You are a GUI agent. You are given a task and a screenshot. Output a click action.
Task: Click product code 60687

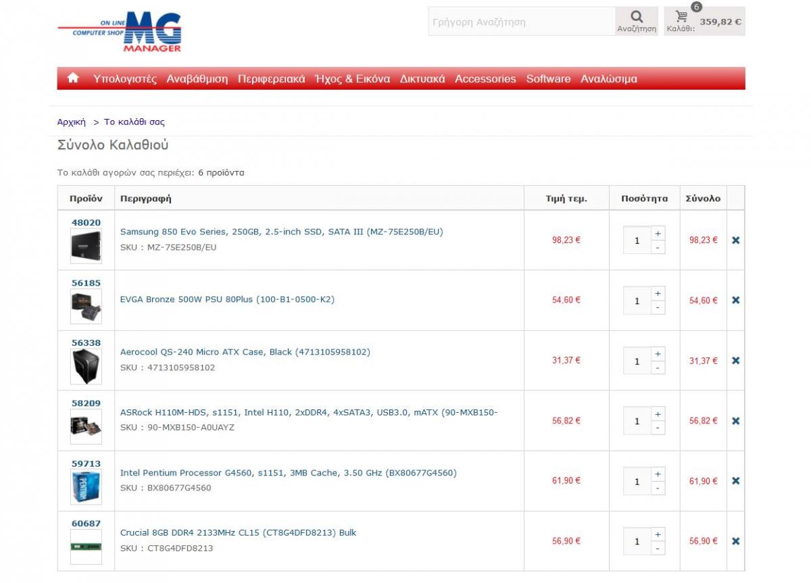coord(86,524)
